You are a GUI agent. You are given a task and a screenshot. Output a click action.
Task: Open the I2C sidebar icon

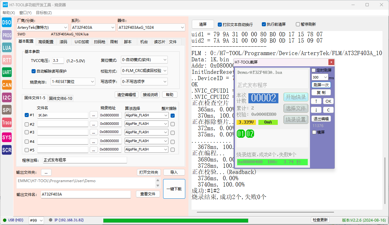click(x=7, y=97)
